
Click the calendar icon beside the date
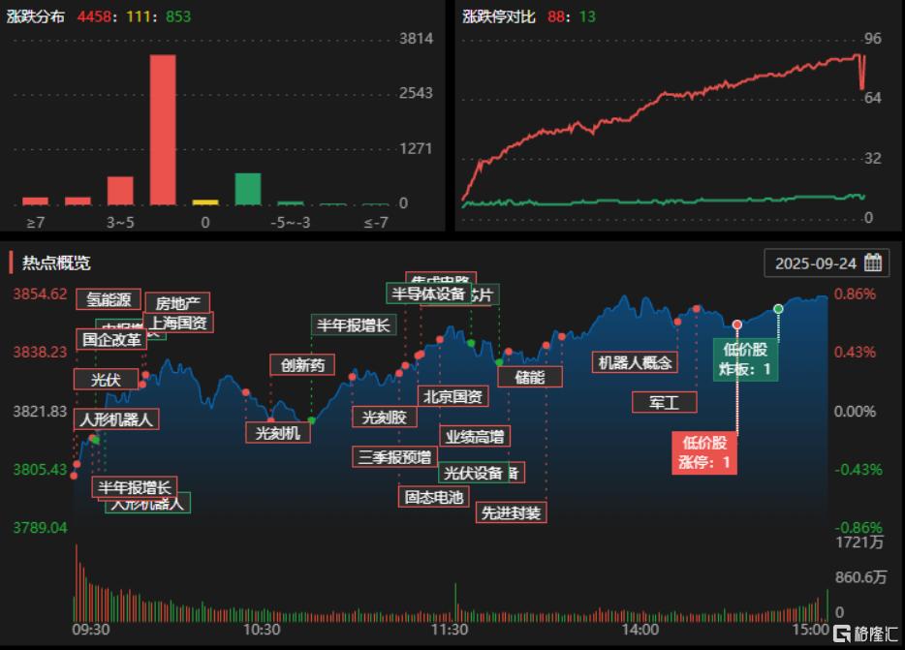872,263
